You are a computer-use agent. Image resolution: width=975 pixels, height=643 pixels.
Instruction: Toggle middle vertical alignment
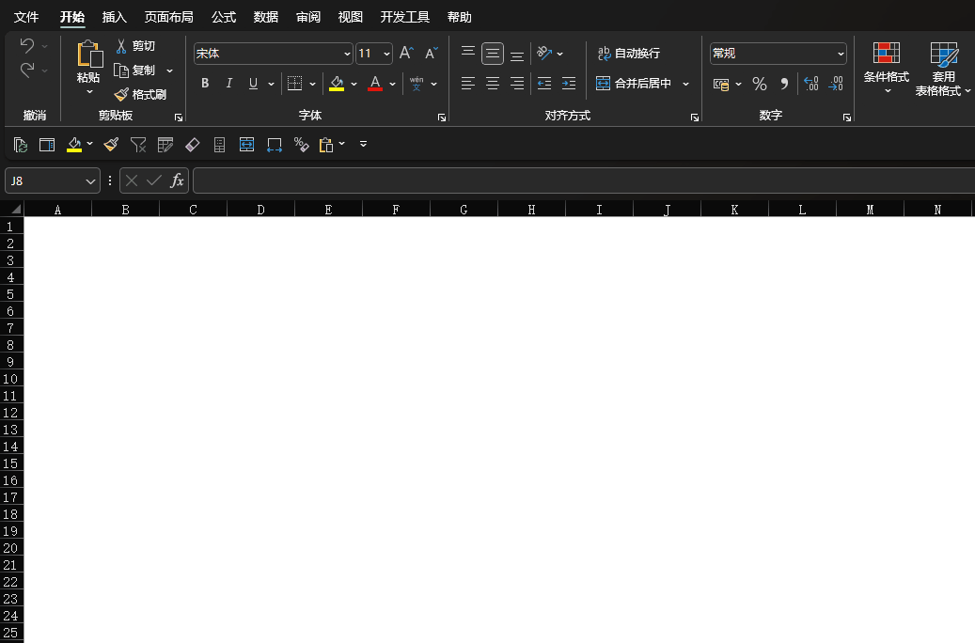coord(493,54)
